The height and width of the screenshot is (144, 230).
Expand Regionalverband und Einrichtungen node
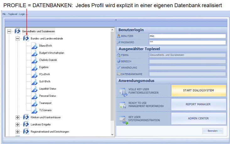[18, 132]
